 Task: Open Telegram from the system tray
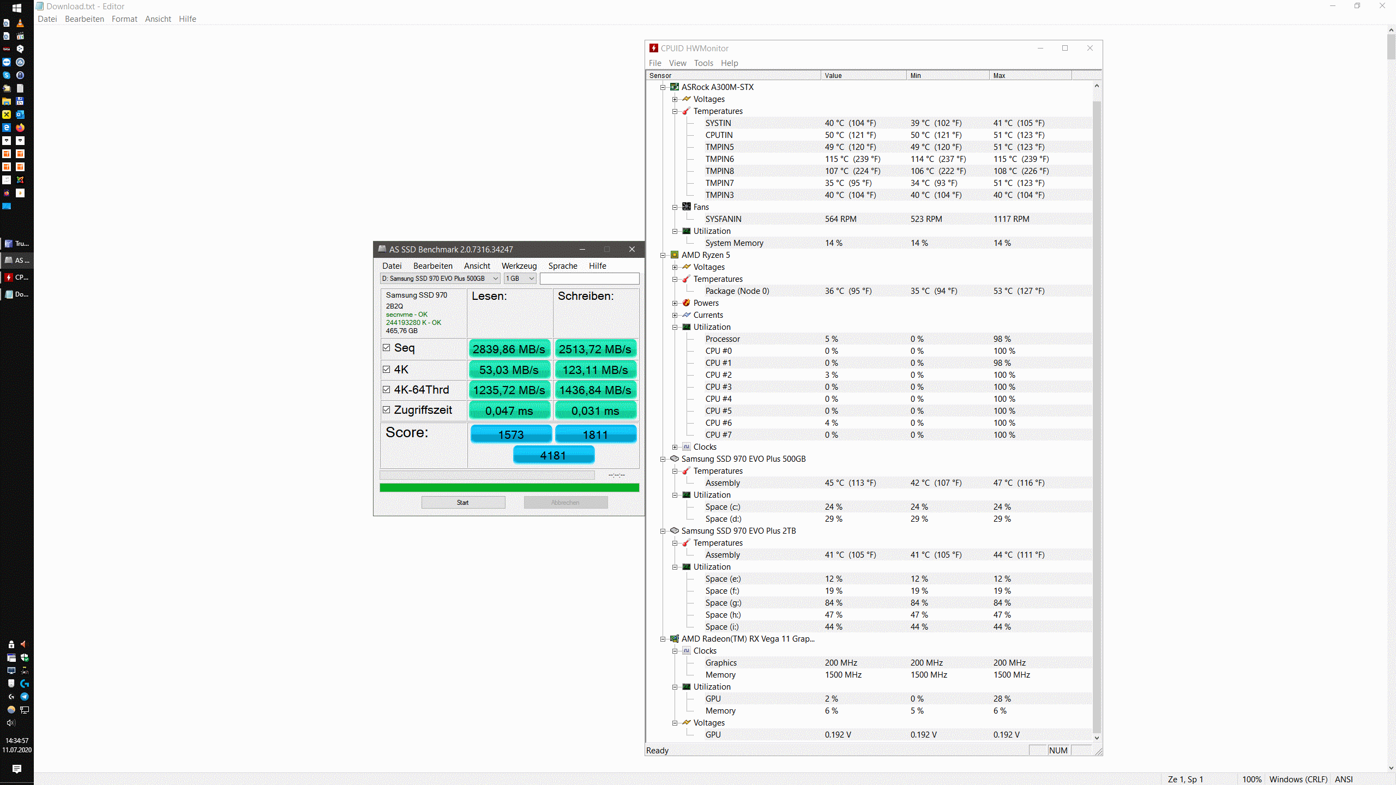[25, 697]
